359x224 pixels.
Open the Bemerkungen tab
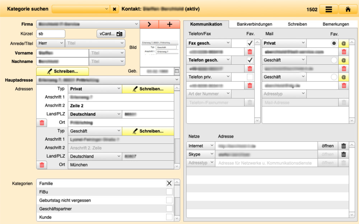pyautogui.click(x=336, y=24)
